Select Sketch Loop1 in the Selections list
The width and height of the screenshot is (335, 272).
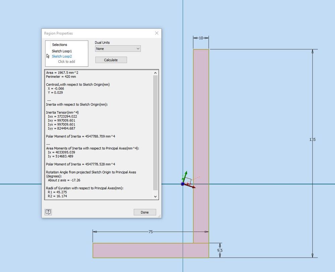(x=62, y=51)
